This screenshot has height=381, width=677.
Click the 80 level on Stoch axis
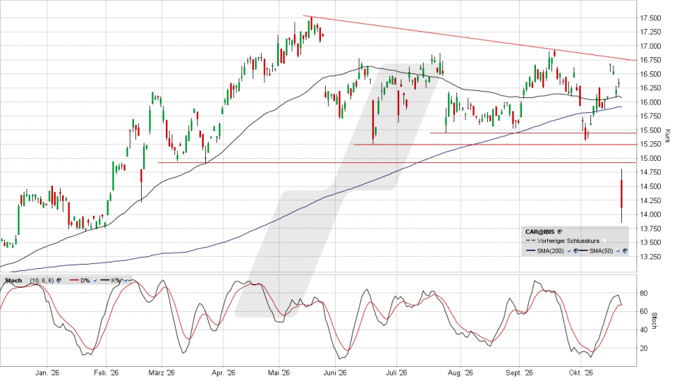(643, 294)
